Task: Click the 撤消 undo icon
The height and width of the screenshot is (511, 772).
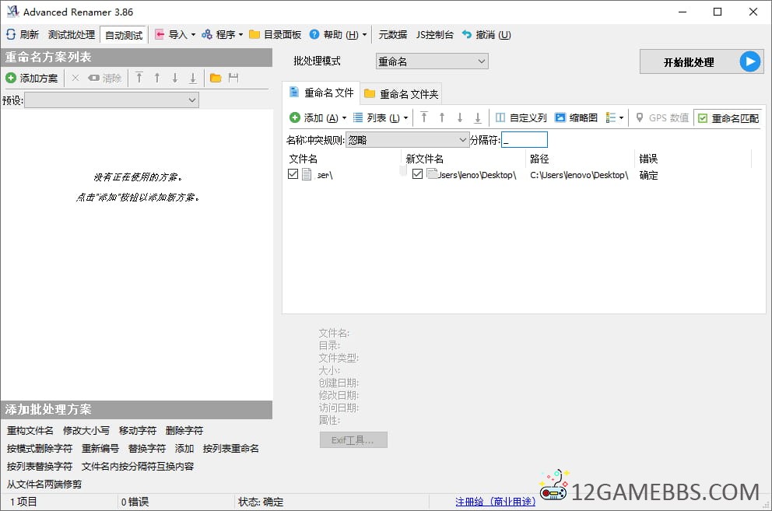Action: coord(467,35)
